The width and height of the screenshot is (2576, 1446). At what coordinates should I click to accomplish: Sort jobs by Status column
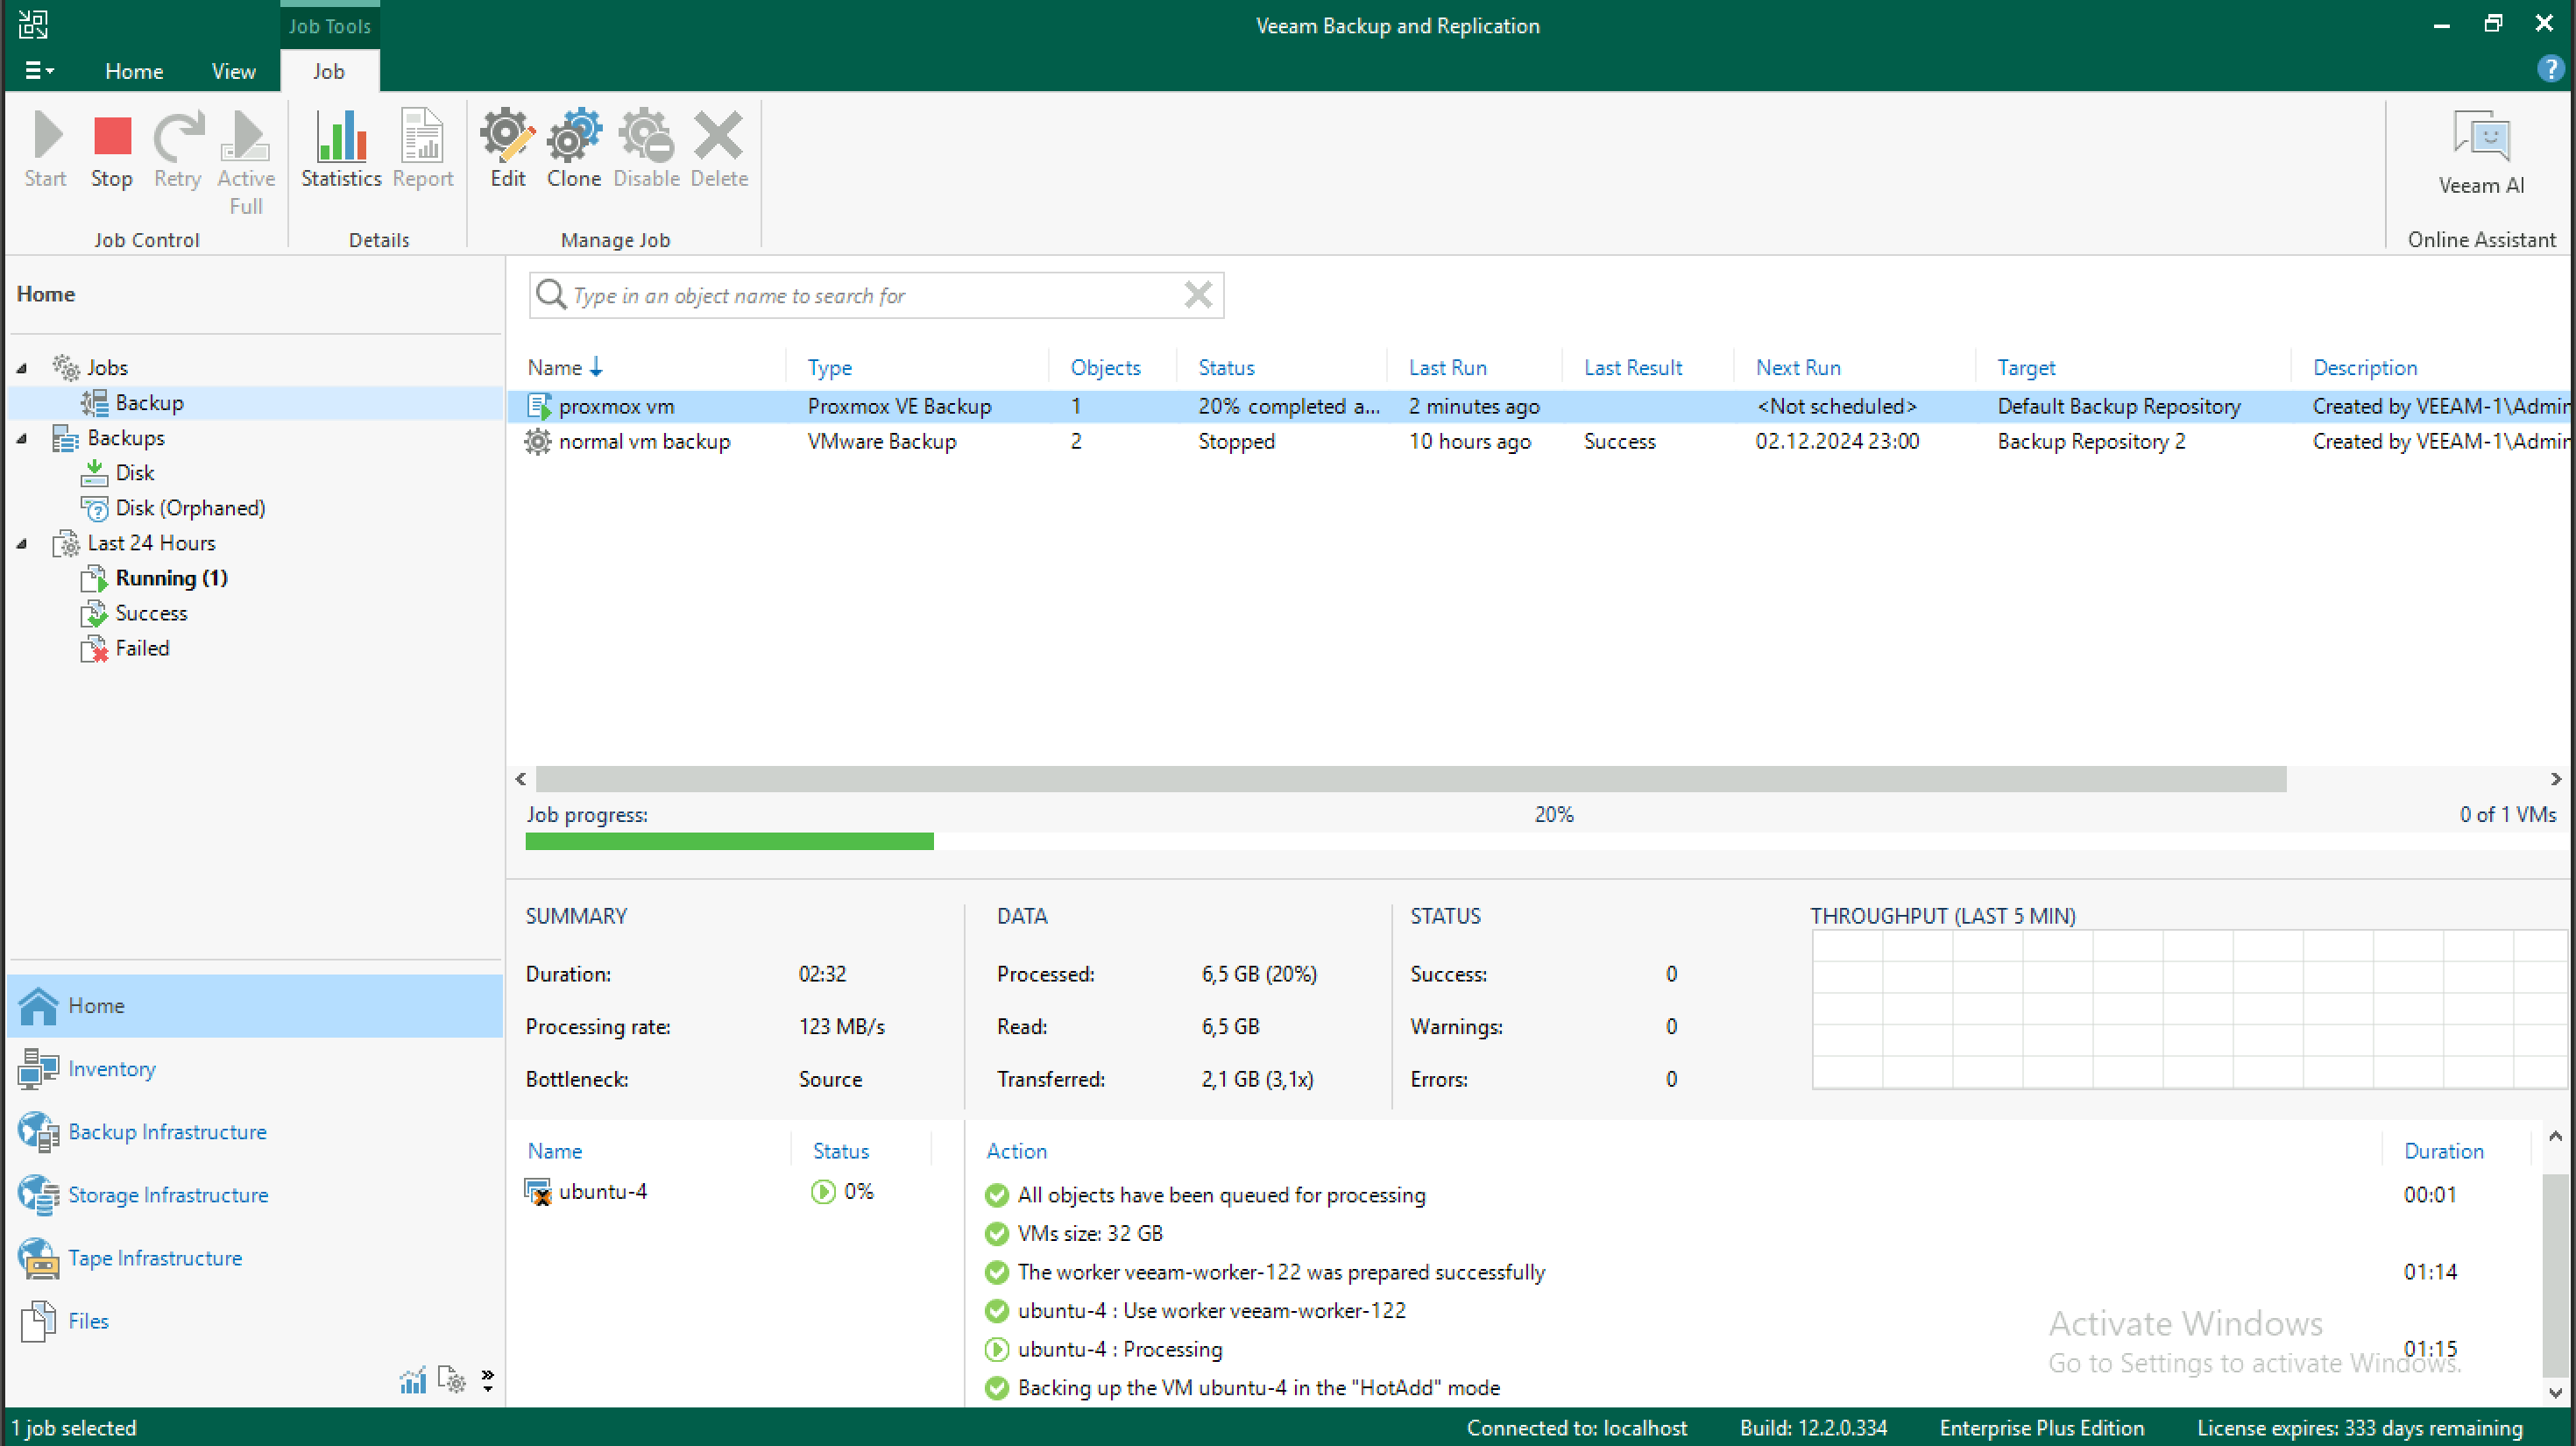1226,368
